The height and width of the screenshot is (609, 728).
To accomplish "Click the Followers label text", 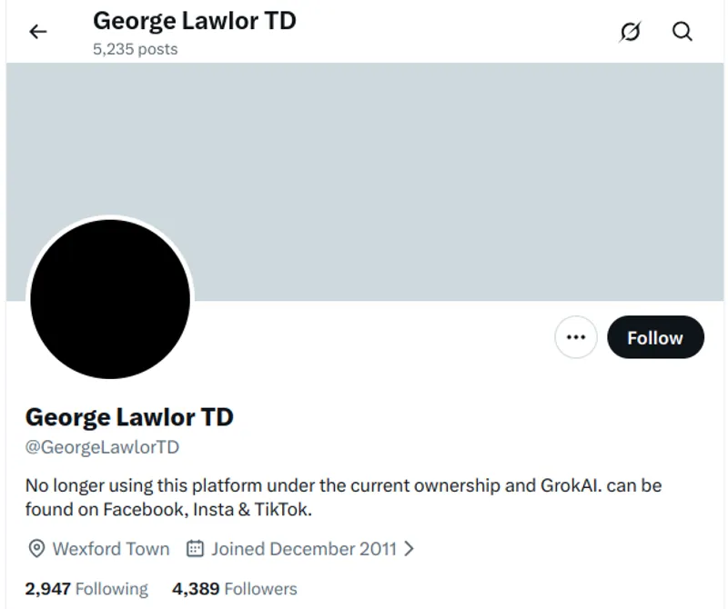I will (258, 588).
